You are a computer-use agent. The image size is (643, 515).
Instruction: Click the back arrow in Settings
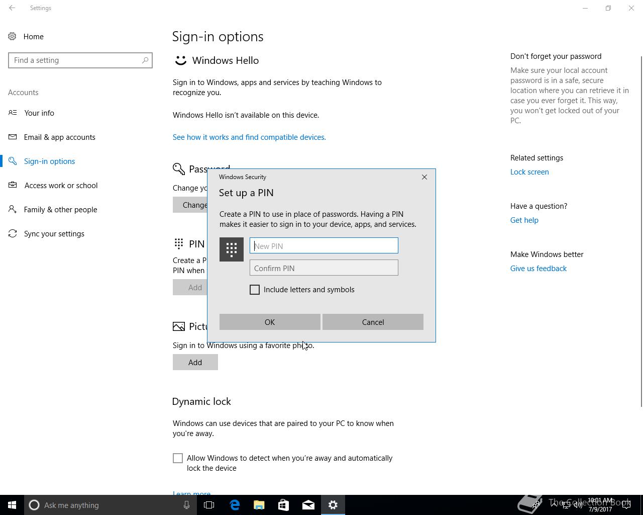tap(12, 8)
